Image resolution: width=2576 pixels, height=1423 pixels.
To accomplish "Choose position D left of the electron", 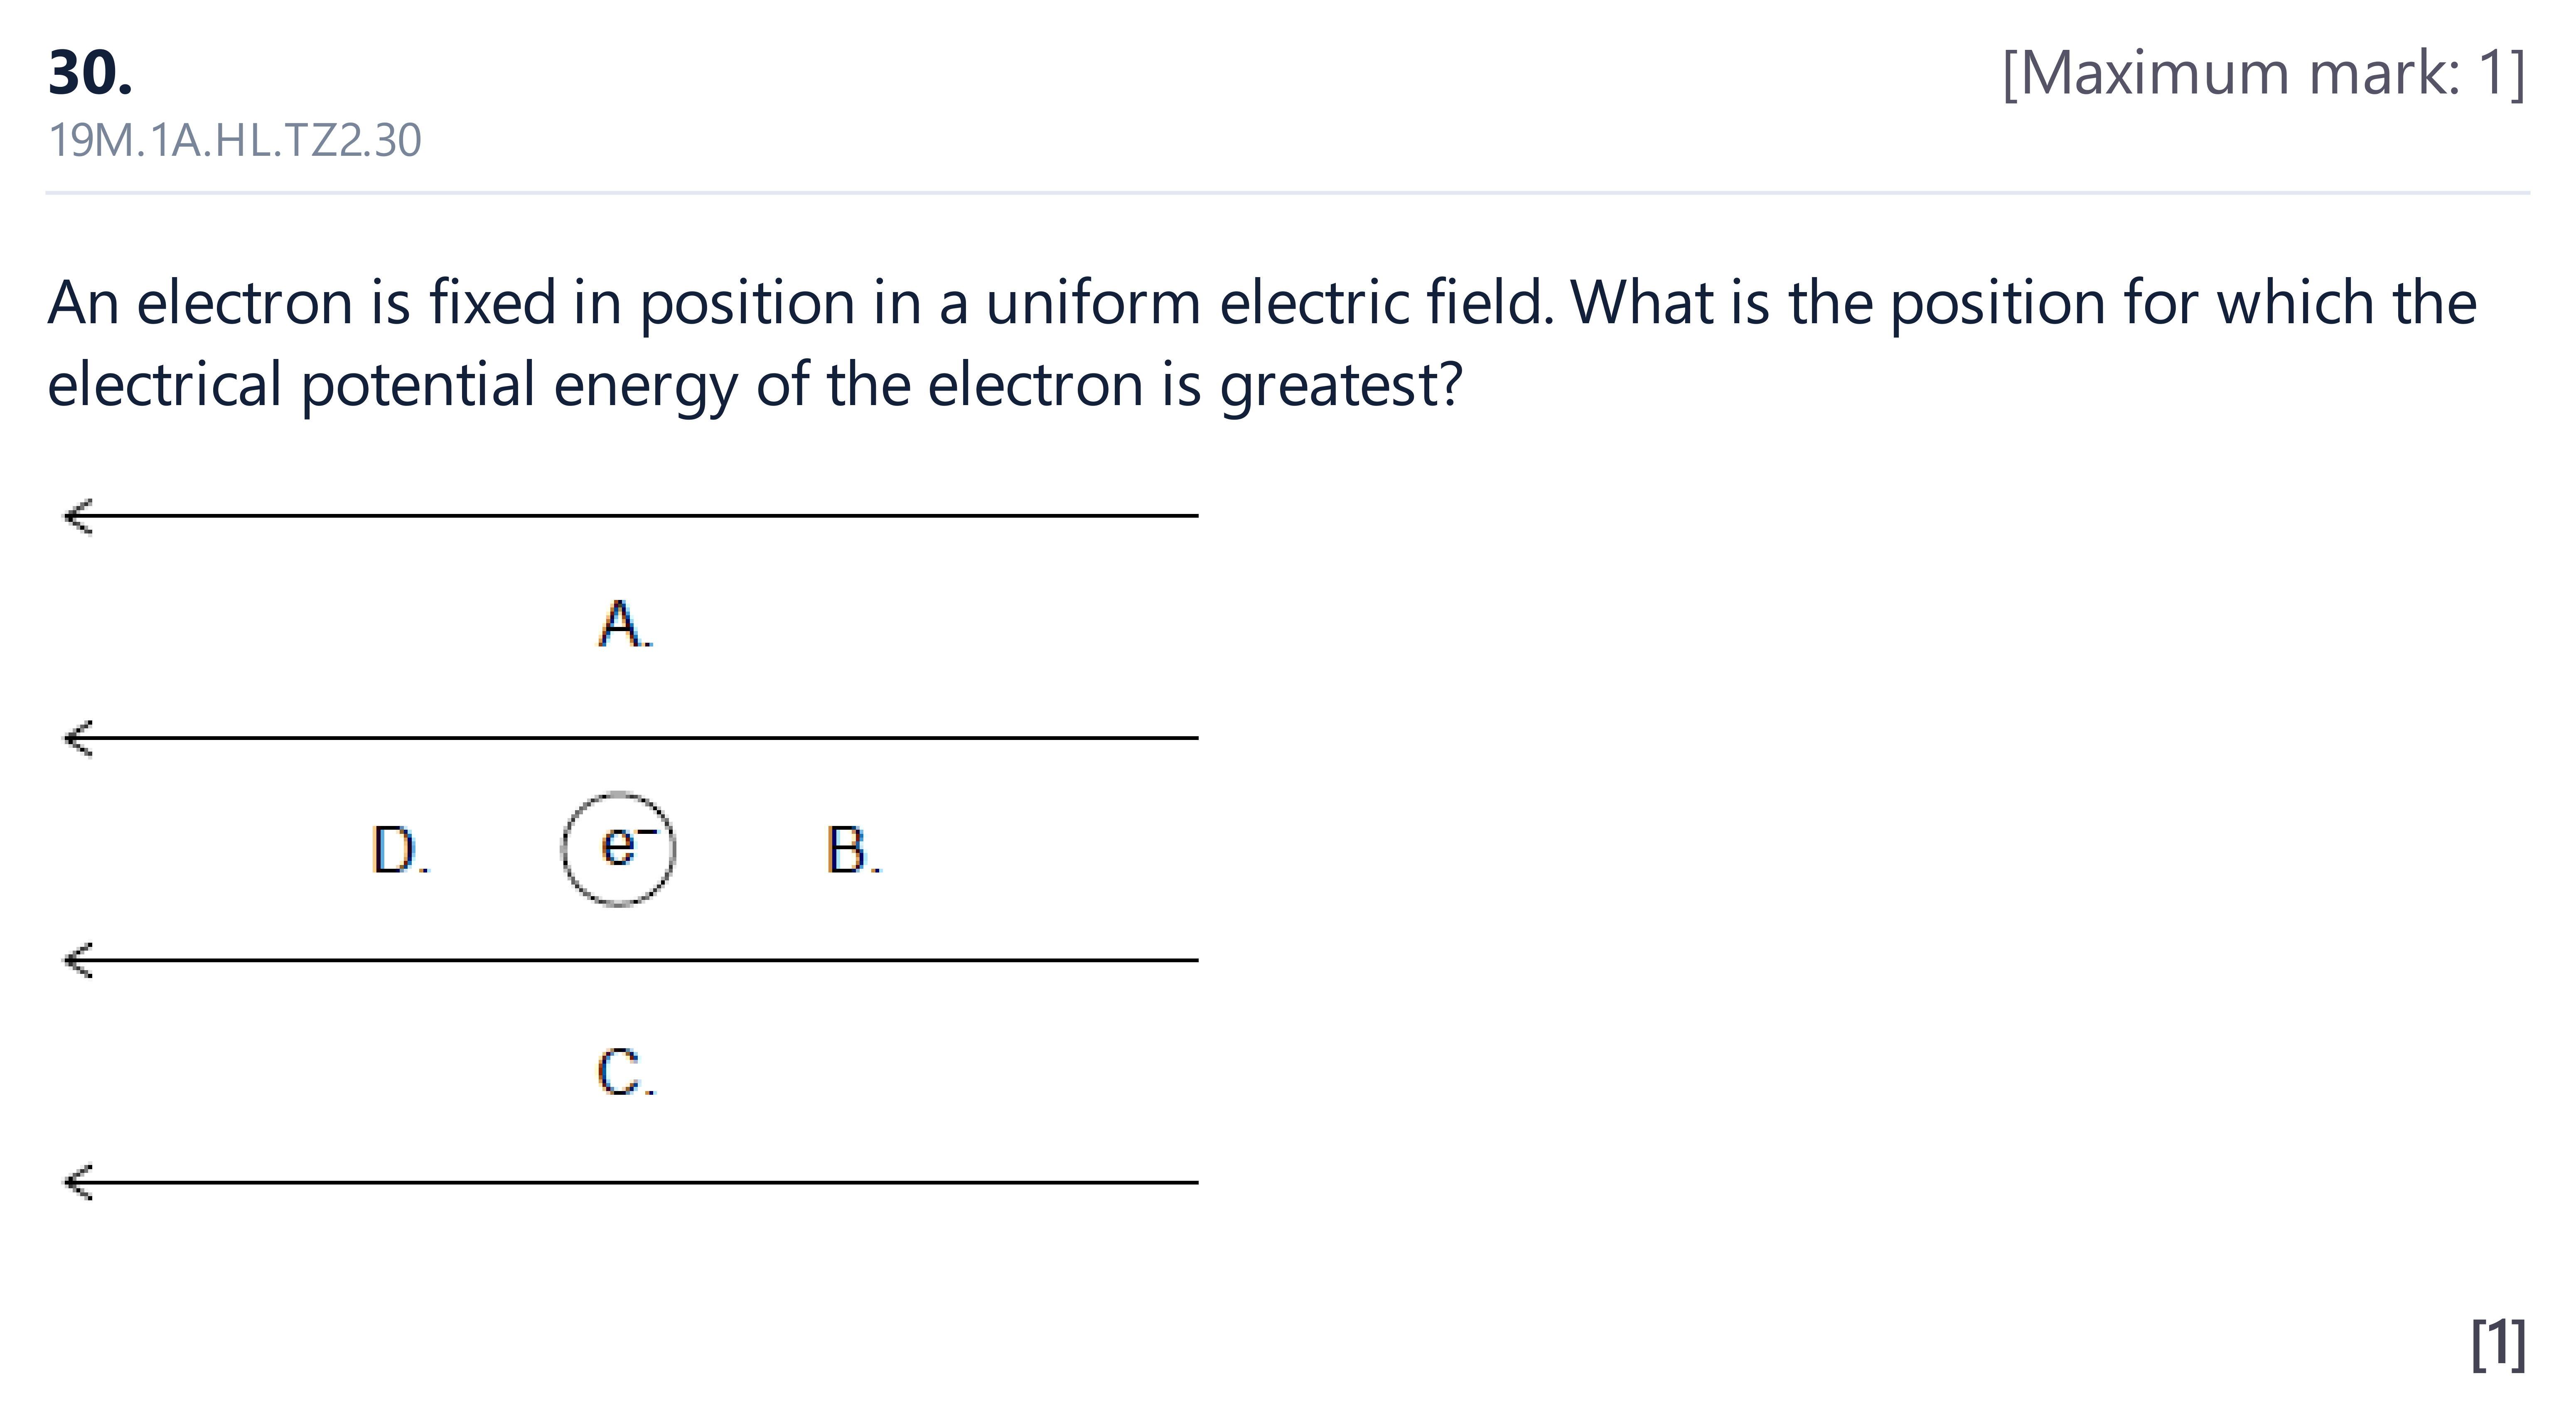I will pos(401,850).
